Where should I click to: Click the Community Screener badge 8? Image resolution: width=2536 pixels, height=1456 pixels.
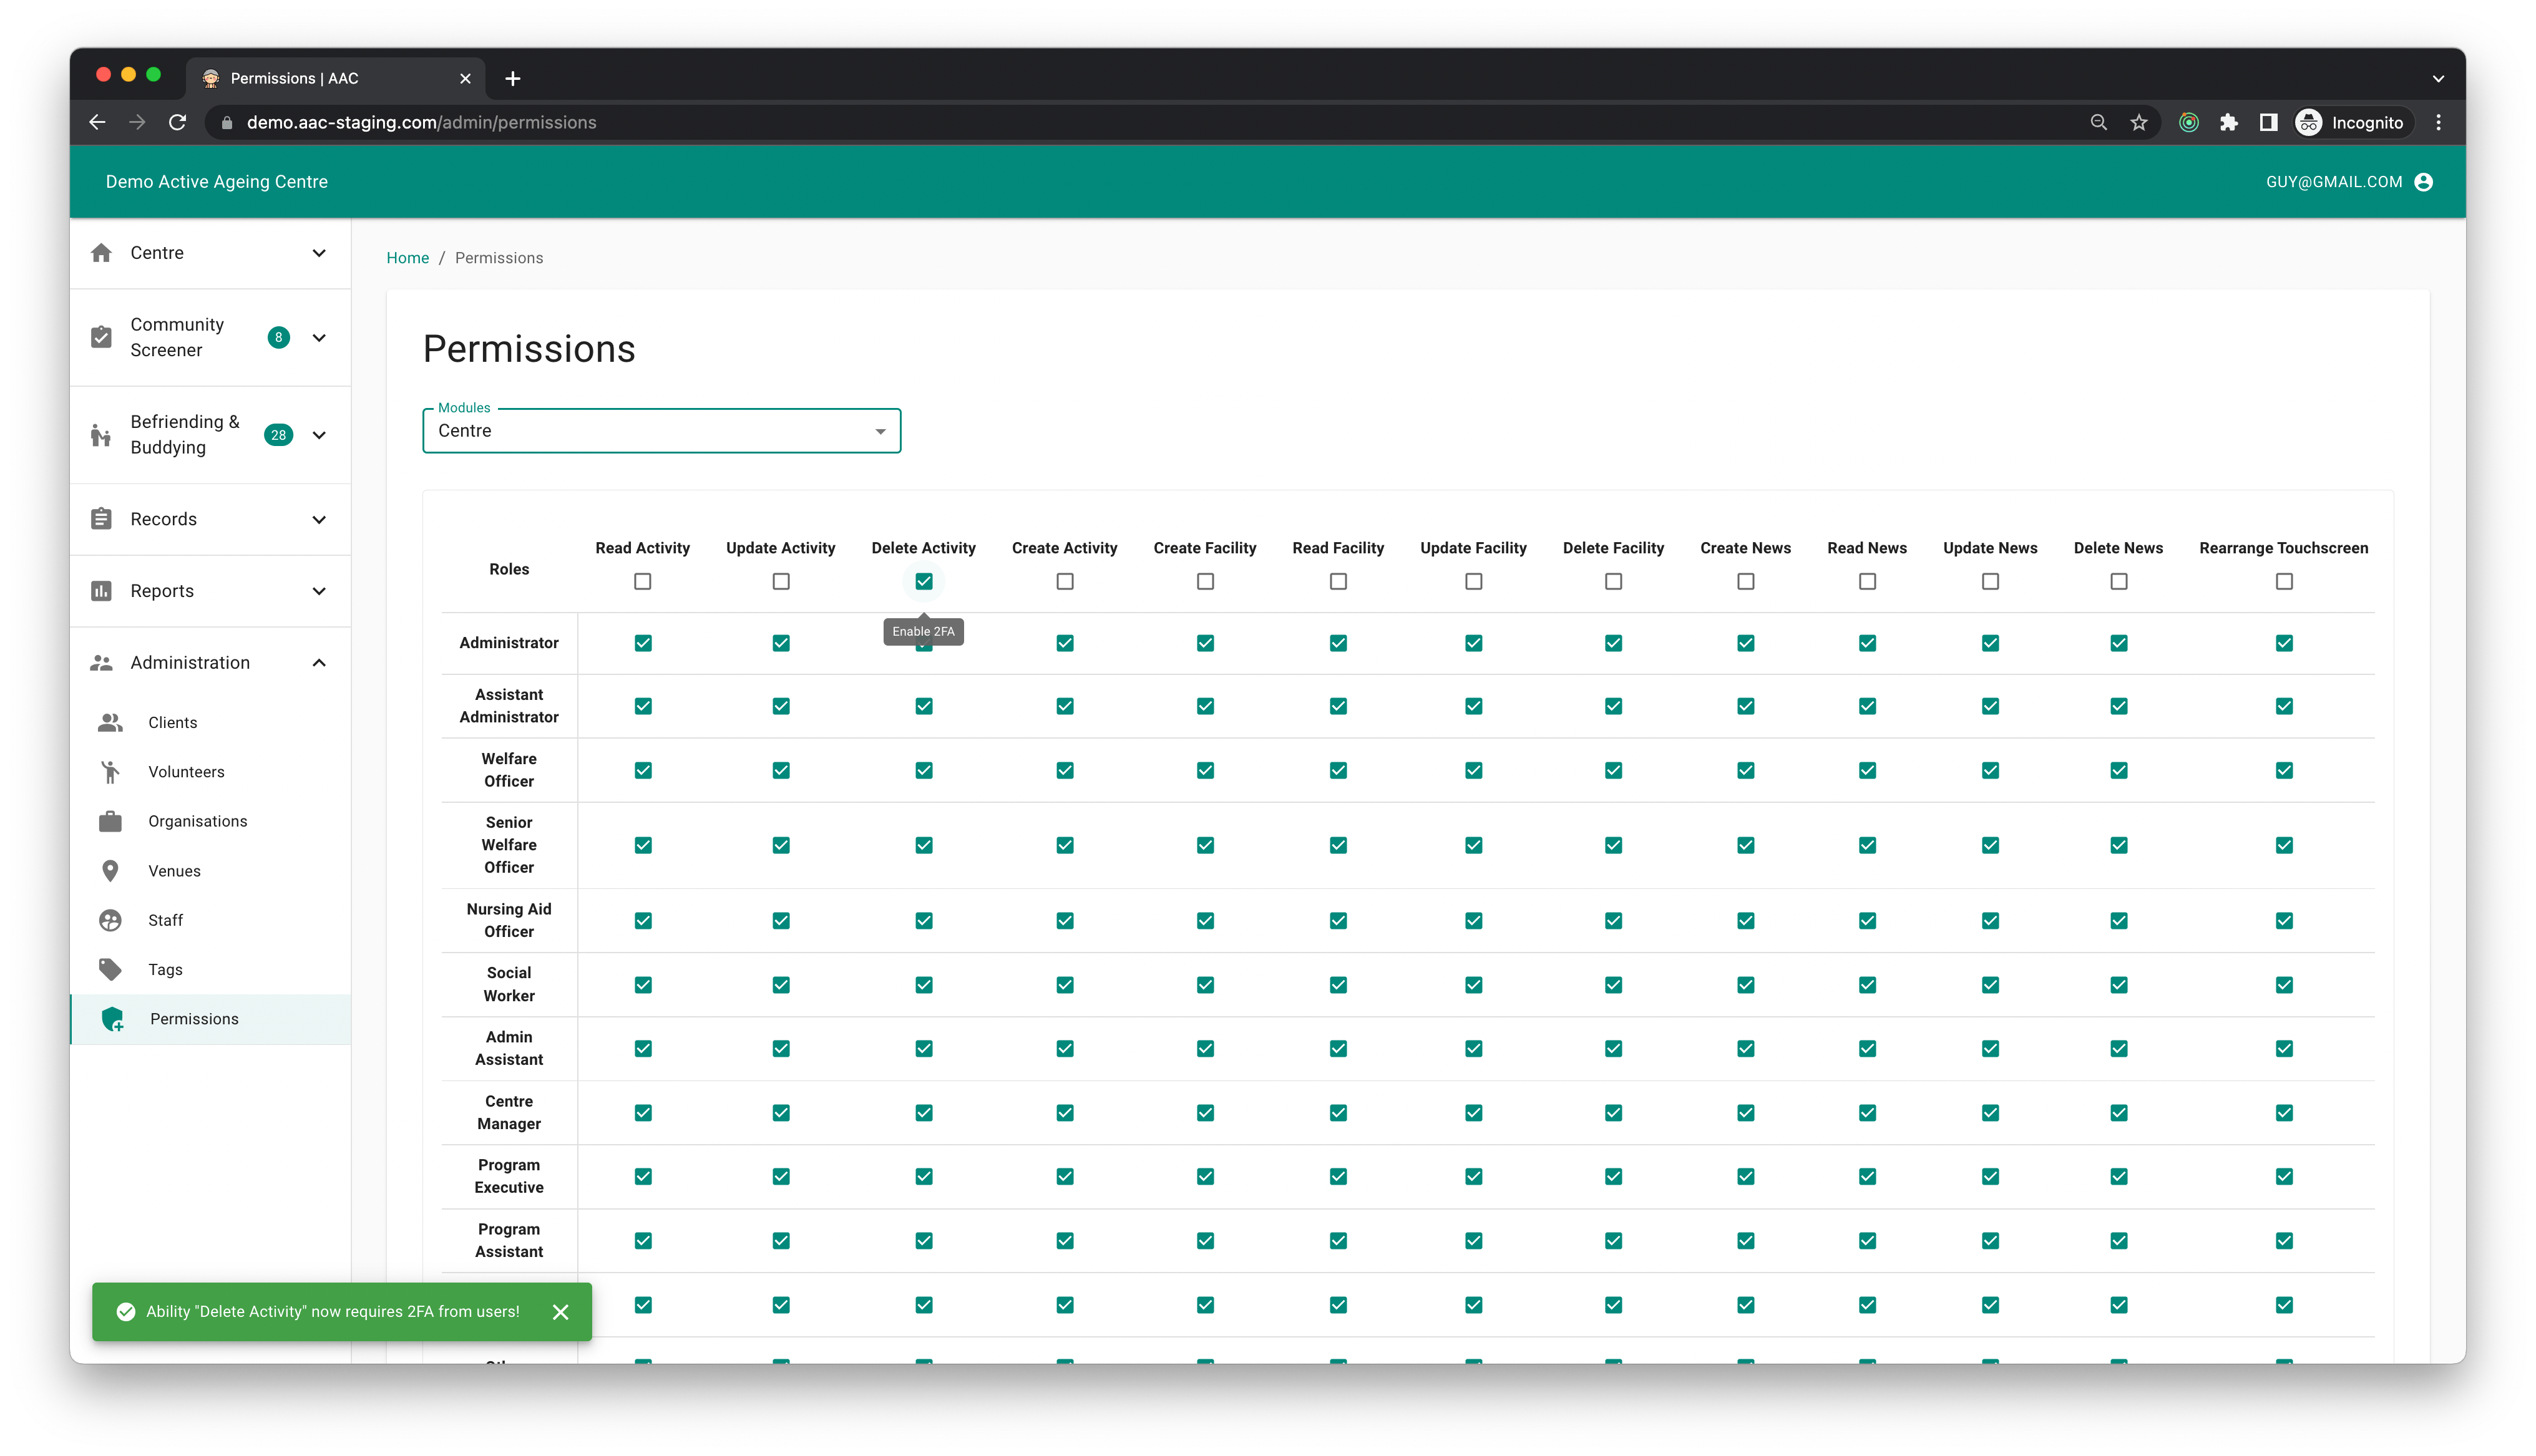278,337
